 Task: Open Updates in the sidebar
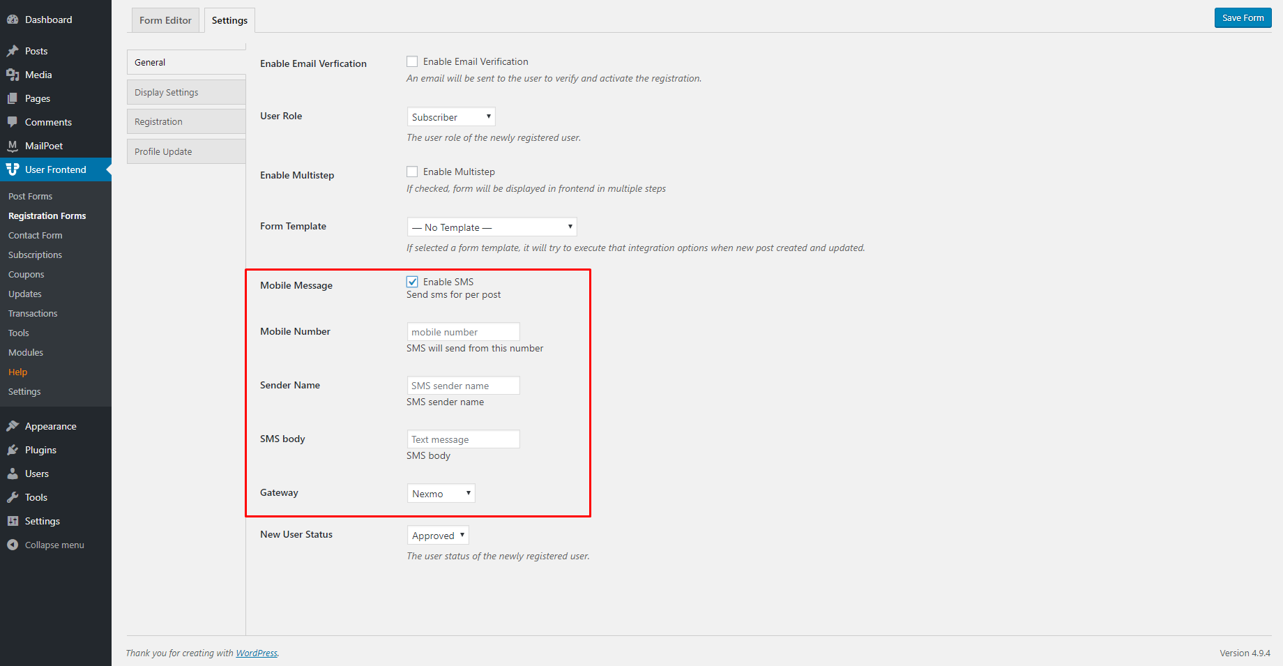24,294
